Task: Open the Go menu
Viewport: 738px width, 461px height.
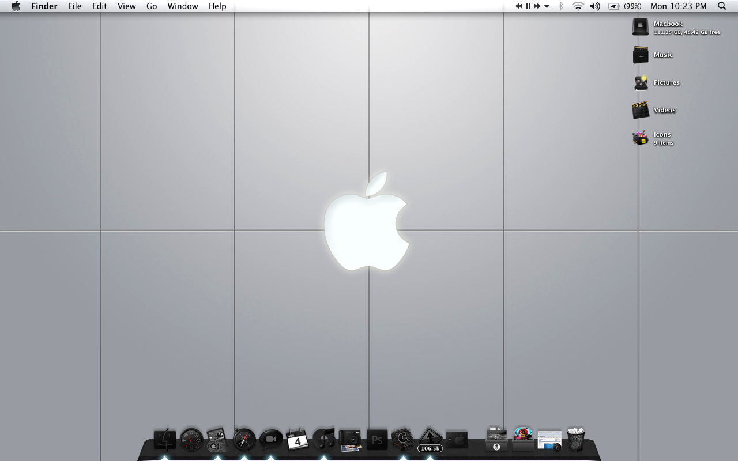Action: [x=151, y=6]
